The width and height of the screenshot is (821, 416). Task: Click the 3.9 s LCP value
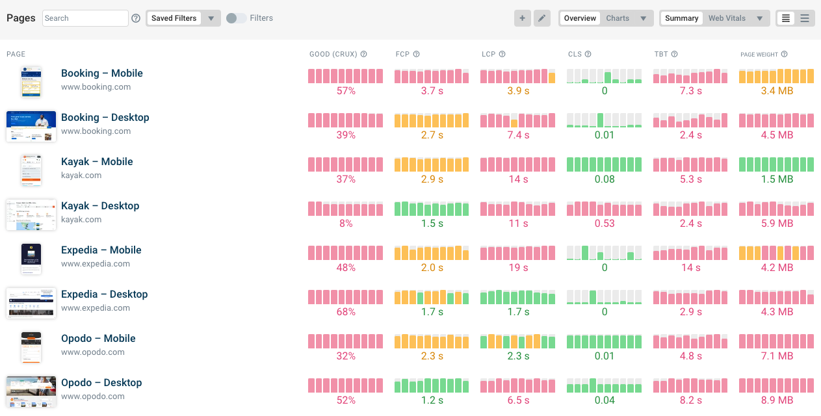point(518,91)
